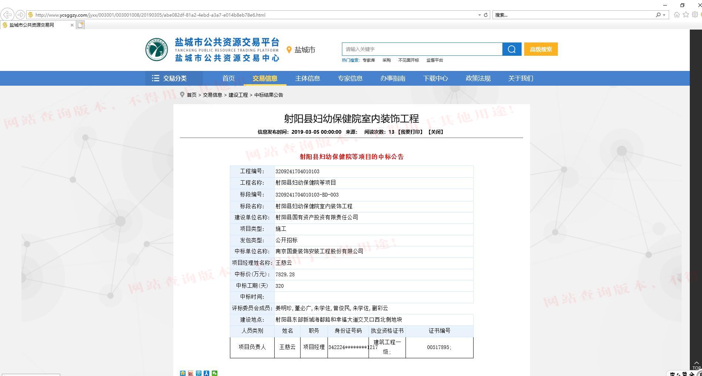
Task: Go to 首页 in the navigation bar
Action: coord(228,78)
